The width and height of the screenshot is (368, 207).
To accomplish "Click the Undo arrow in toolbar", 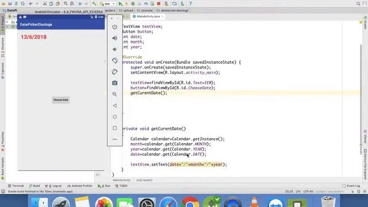I will pyautogui.click(x=30, y=3).
